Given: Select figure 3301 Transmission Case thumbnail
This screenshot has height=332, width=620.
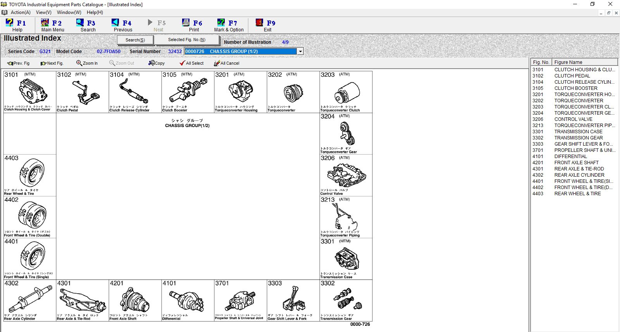Looking at the screenshot, I should click(x=346, y=259).
